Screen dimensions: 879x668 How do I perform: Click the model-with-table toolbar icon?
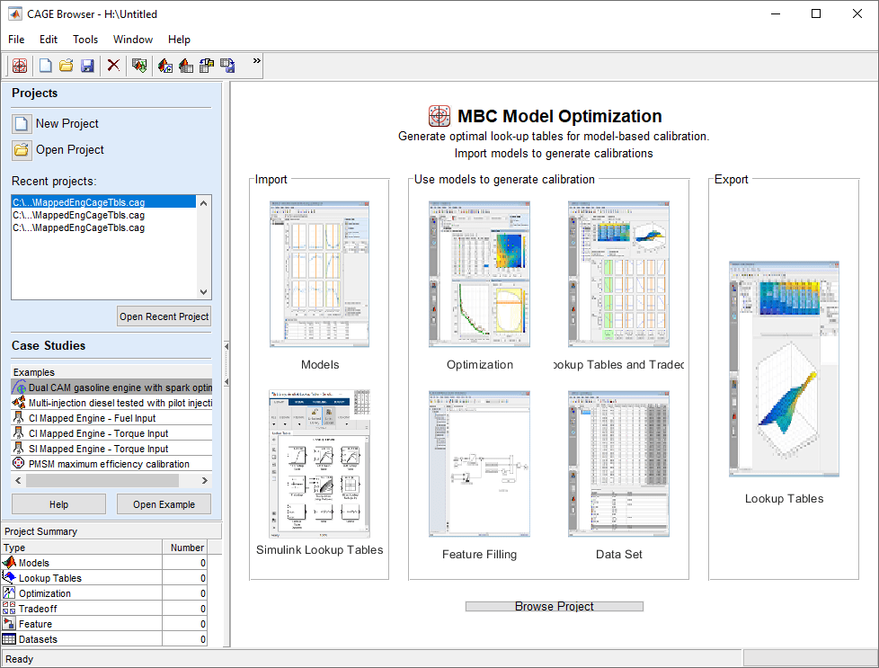pos(185,66)
